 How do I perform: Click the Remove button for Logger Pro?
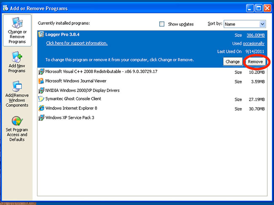(x=255, y=62)
